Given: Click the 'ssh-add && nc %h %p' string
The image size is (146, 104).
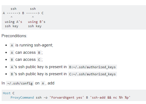Looking at the screenshot, I should [x=110, y=97].
